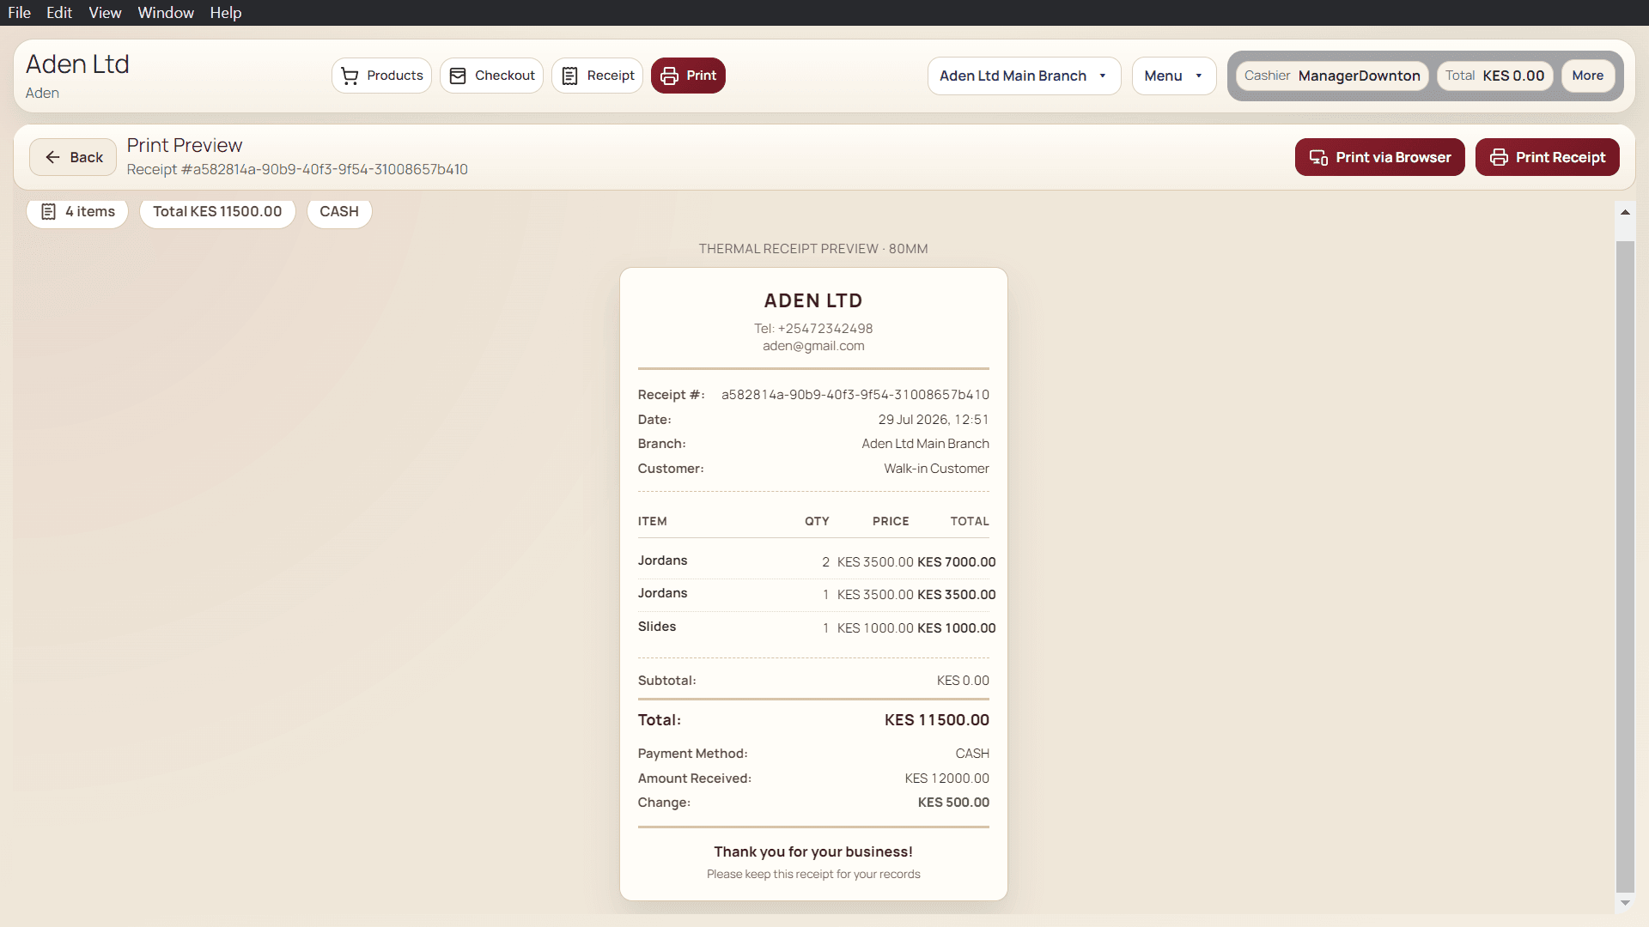Open the Edit menu

coord(58,13)
